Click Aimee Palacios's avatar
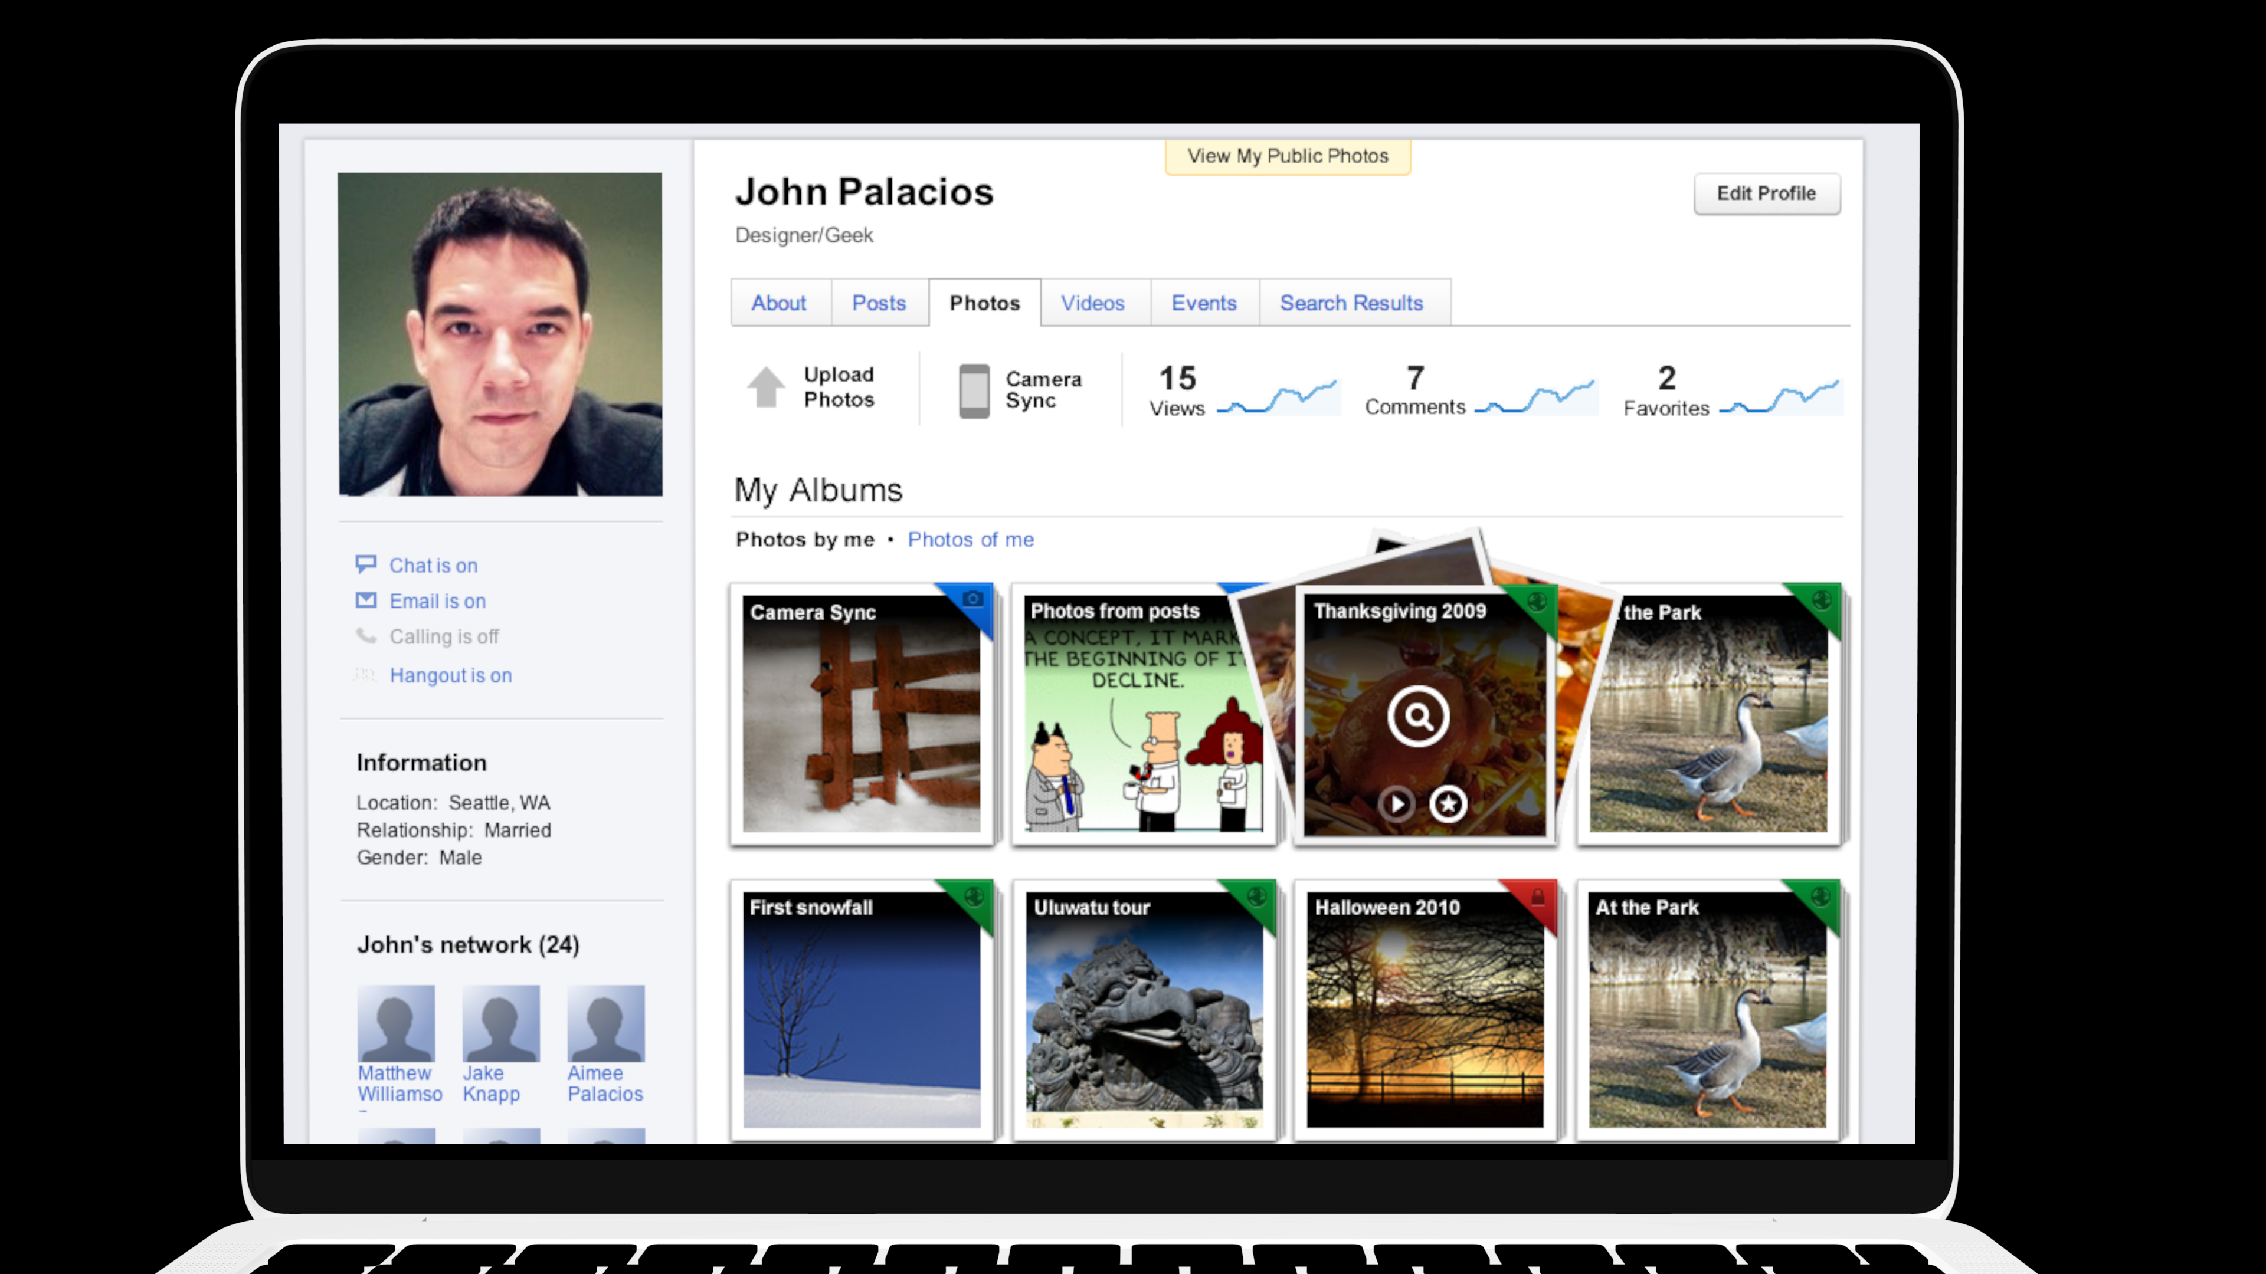Viewport: 2266px width, 1274px height. coord(606,1023)
